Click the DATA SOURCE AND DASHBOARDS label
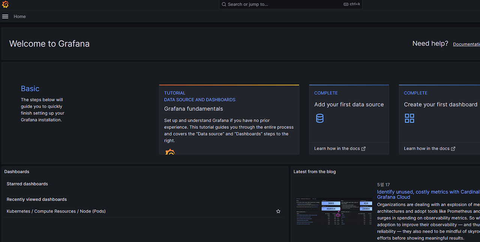This screenshot has height=242, width=480. tap(200, 100)
